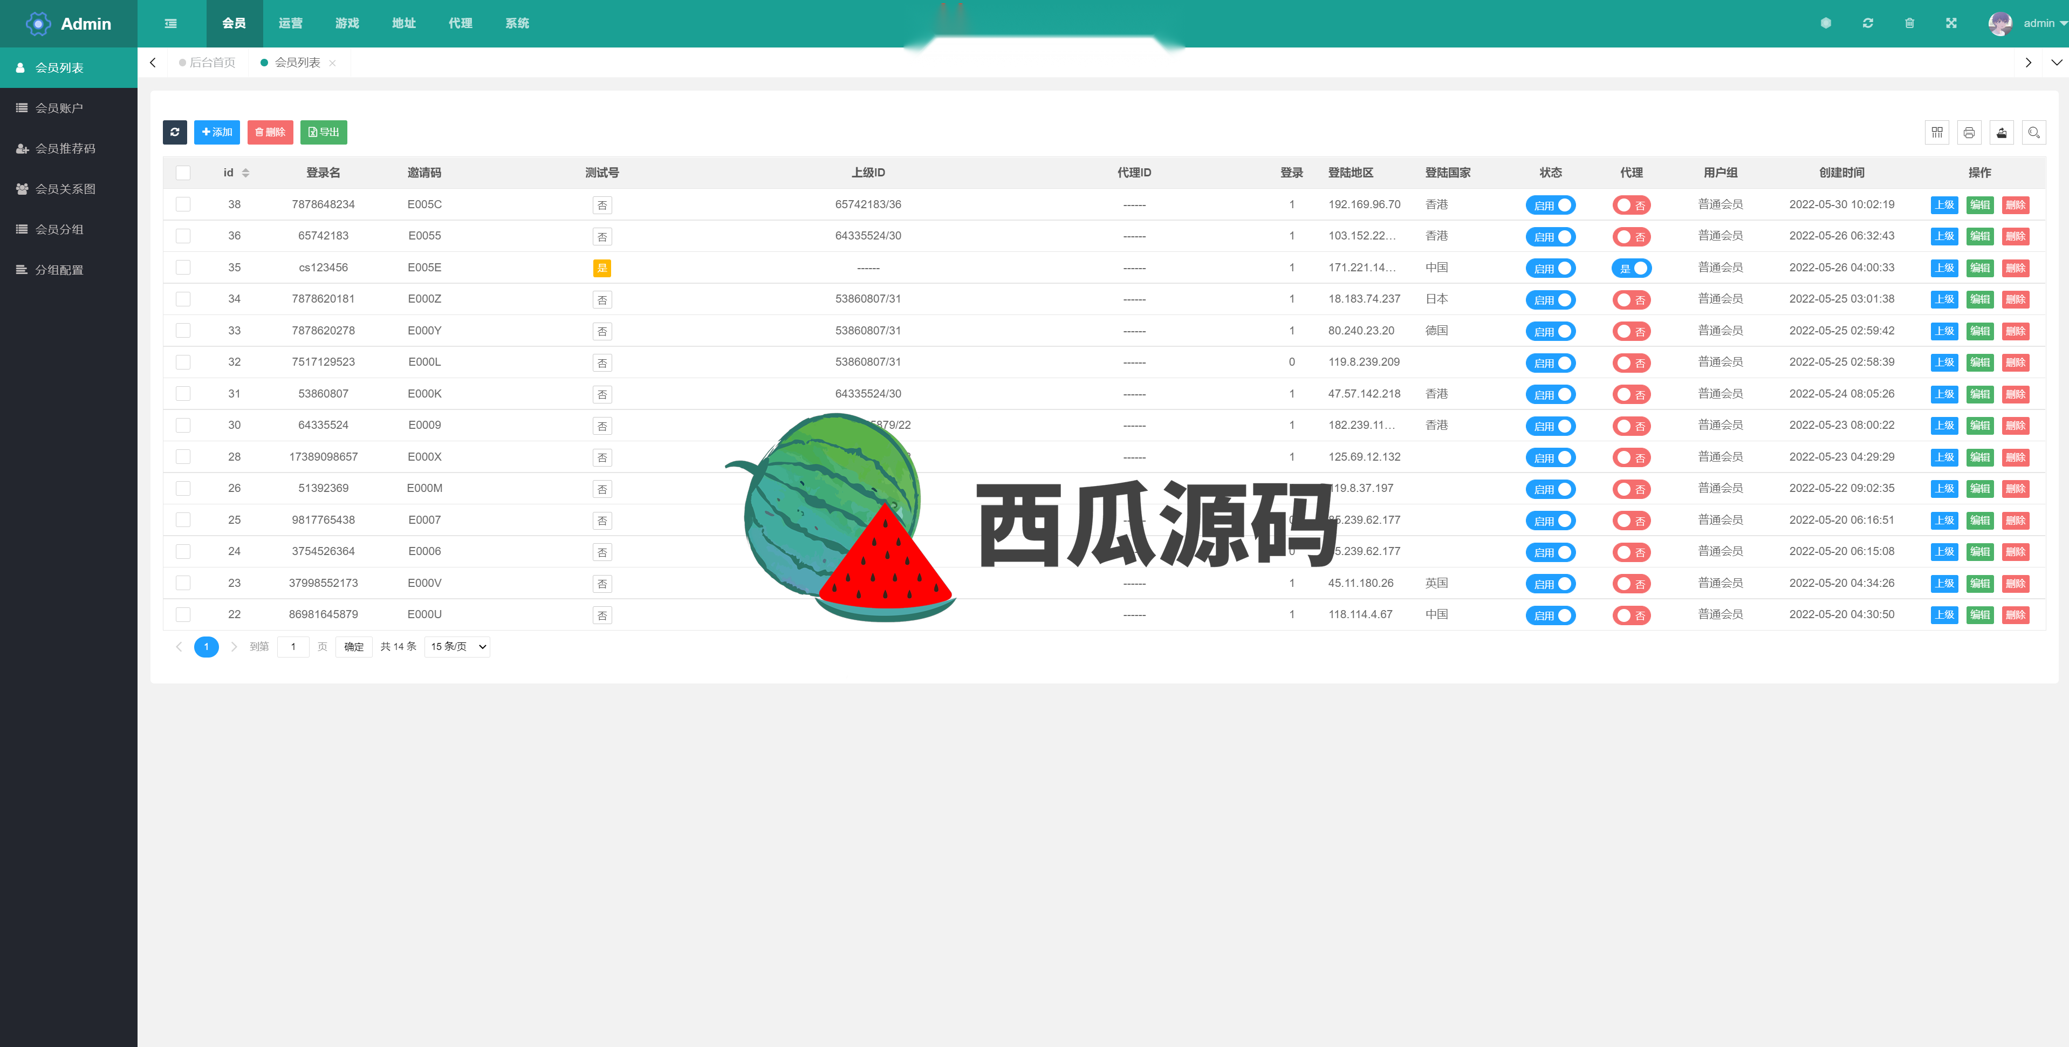Screen dimensions: 2069x1047
Task: Toggle 状态 switch for user 9817765438
Action: tap(1550, 521)
